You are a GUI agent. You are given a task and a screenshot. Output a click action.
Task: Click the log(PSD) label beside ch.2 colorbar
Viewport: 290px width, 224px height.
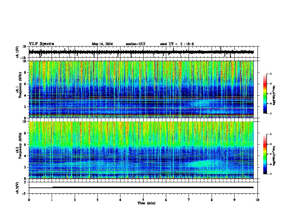coord(274,156)
